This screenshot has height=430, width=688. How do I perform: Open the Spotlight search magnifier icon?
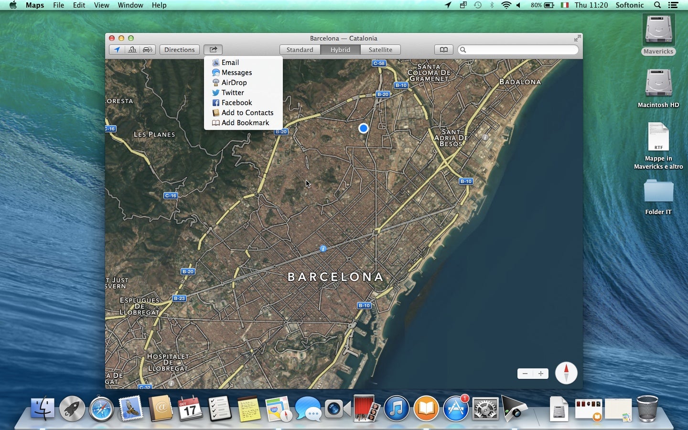tap(657, 5)
